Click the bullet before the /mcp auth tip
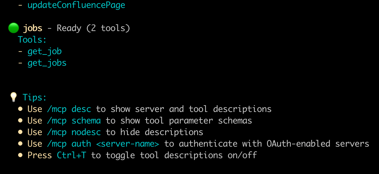The width and height of the screenshot is (379, 174). click(x=20, y=144)
